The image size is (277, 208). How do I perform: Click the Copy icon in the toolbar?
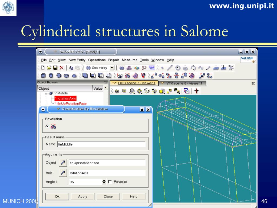pos(71,68)
